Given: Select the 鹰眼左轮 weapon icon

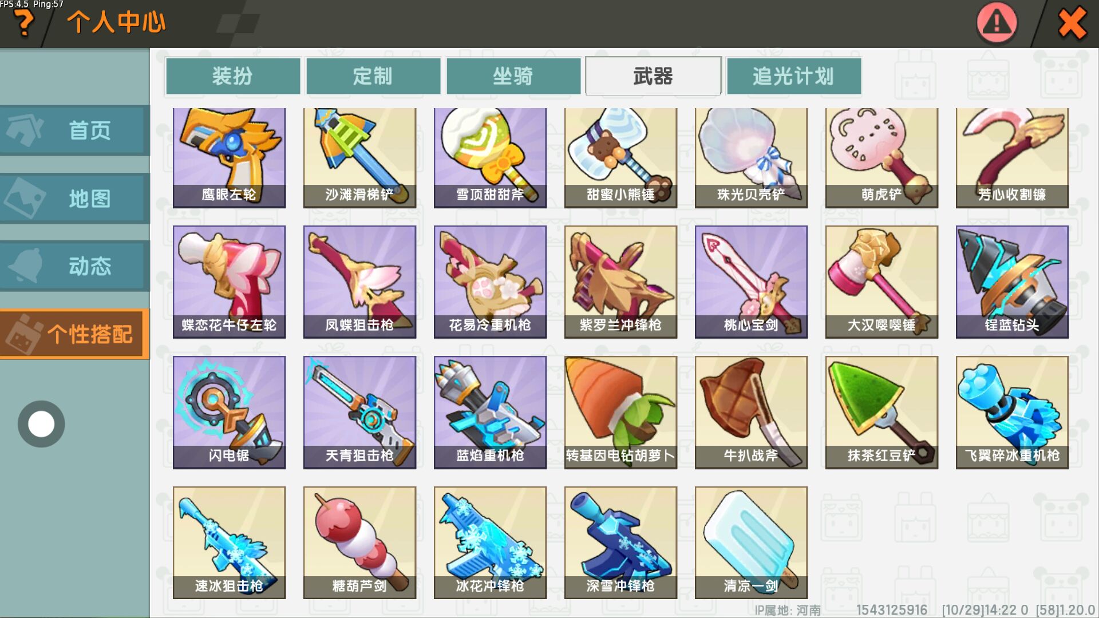Looking at the screenshot, I should coord(229,157).
